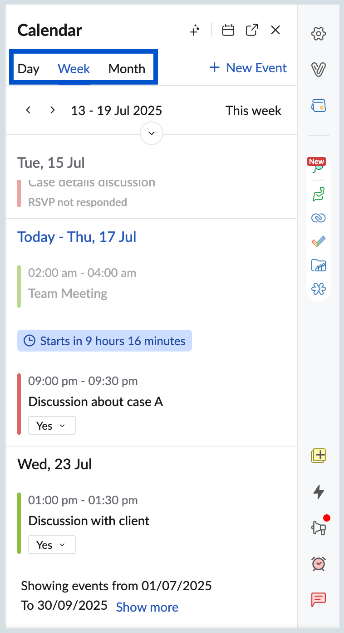
Task: Open the blue wallet icon in sidebar
Action: click(x=319, y=106)
